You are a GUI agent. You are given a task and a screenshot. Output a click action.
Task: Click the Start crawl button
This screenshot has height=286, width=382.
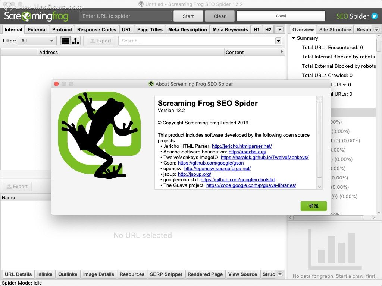tap(188, 16)
